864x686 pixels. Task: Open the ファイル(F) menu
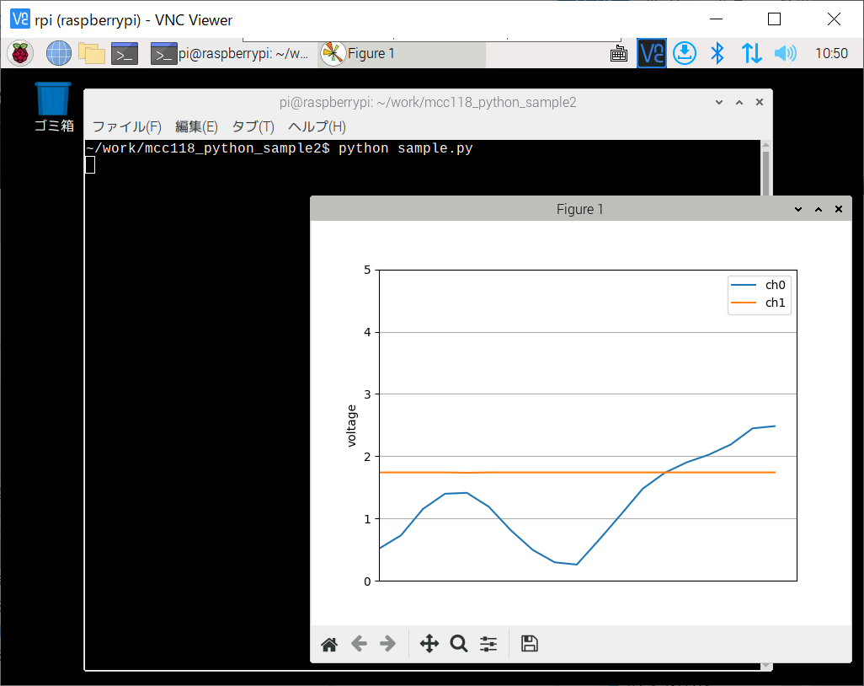point(126,127)
